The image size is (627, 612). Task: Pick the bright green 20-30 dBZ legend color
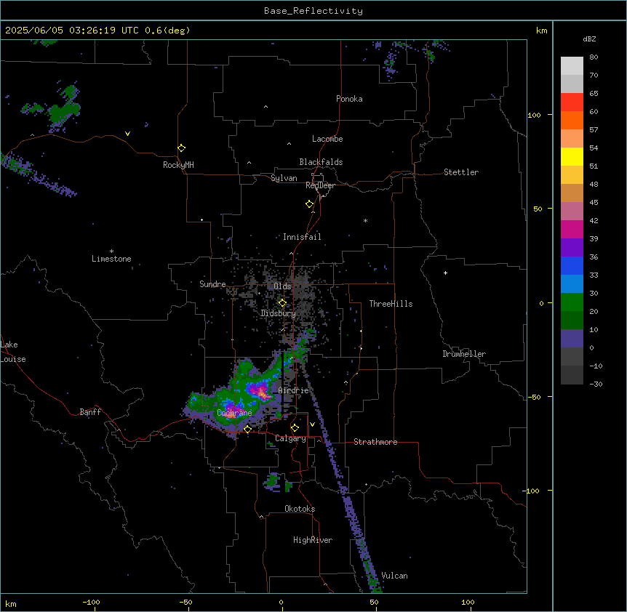tap(572, 302)
